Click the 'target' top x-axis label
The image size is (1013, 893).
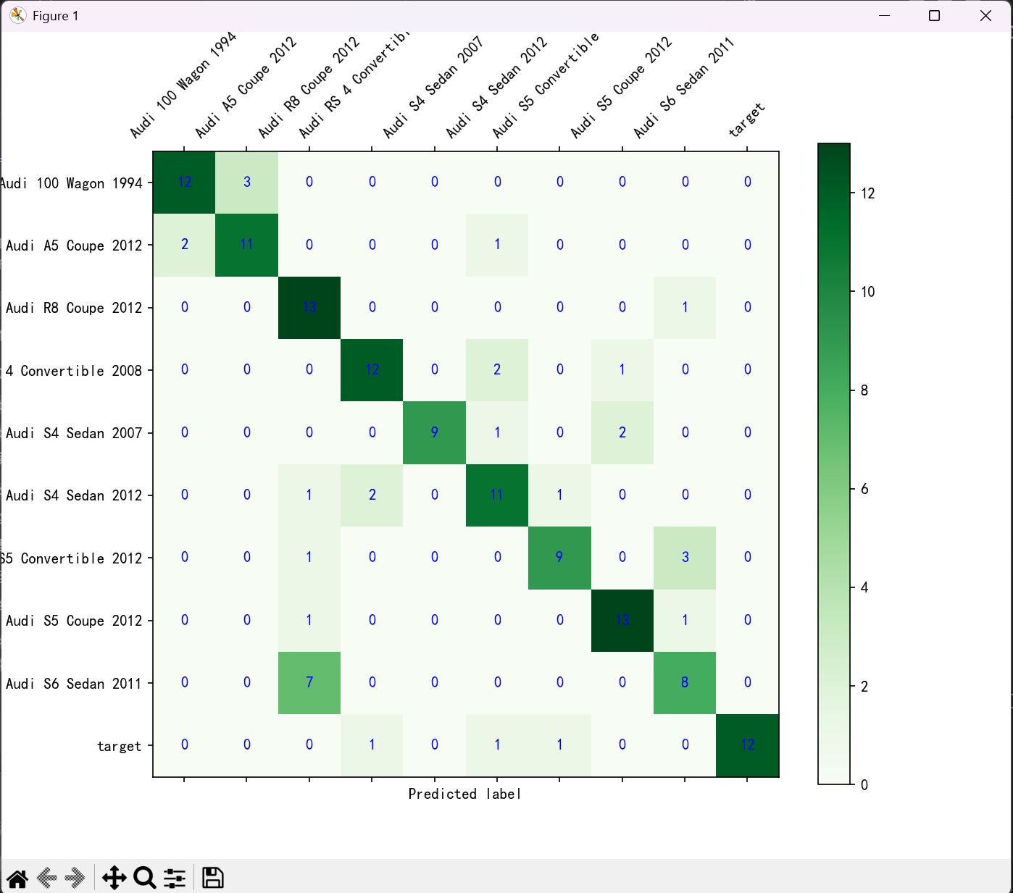(x=747, y=120)
